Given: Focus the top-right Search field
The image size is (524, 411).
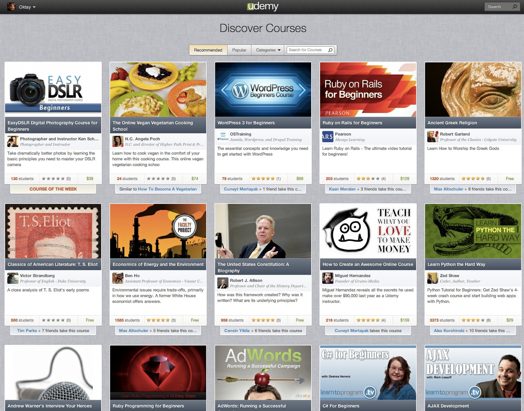Looking at the screenshot, I should [502, 7].
